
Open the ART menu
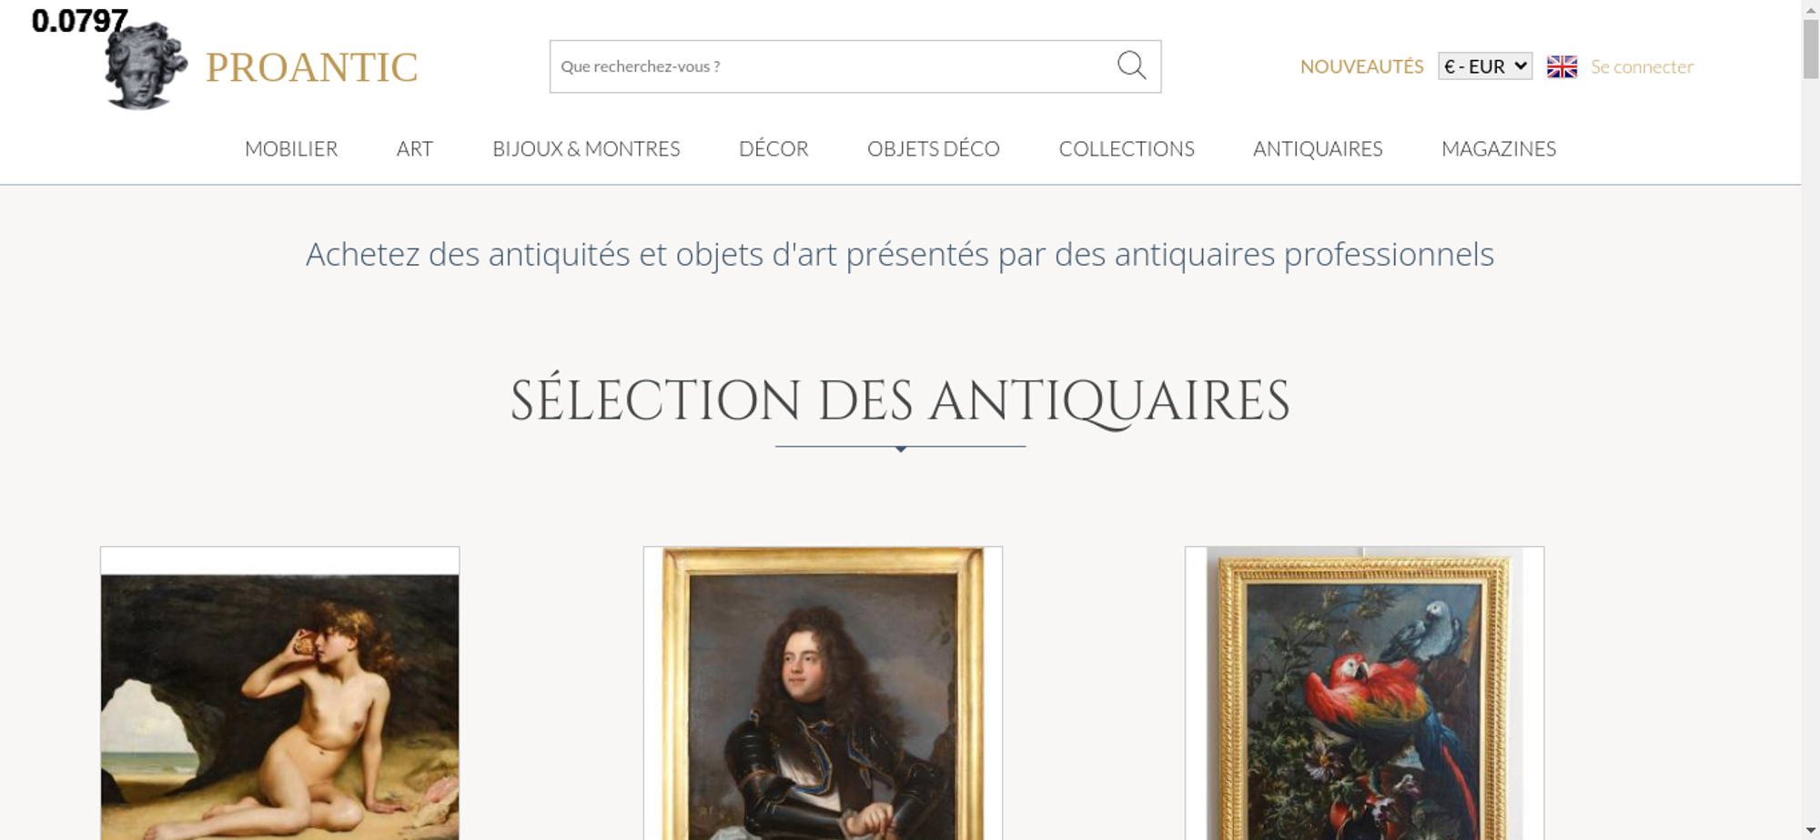[x=415, y=148]
